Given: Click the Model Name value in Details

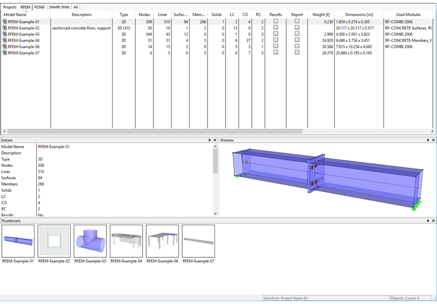Looking at the screenshot, I should pos(54,147).
